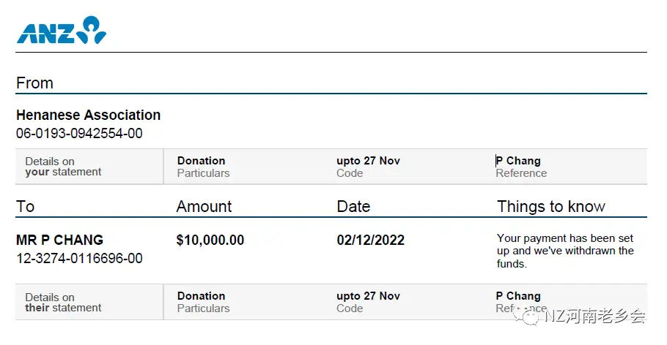This screenshot has height=345, width=667.
Task: Click upto 27 Nov code on your statement
Action: point(369,161)
